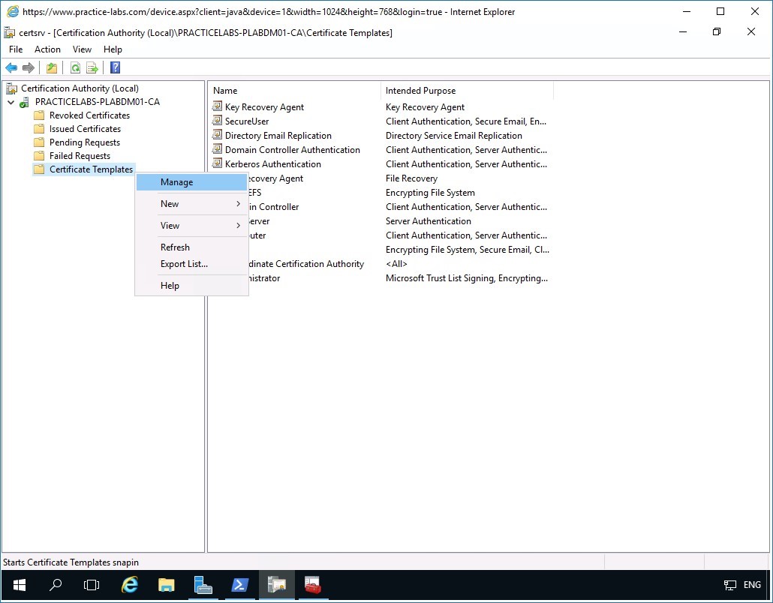773x603 pixels.
Task: Select the 'Kerberos Authentication' name text
Action: (272, 164)
